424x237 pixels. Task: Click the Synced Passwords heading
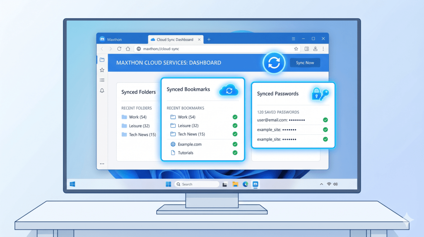coord(278,94)
